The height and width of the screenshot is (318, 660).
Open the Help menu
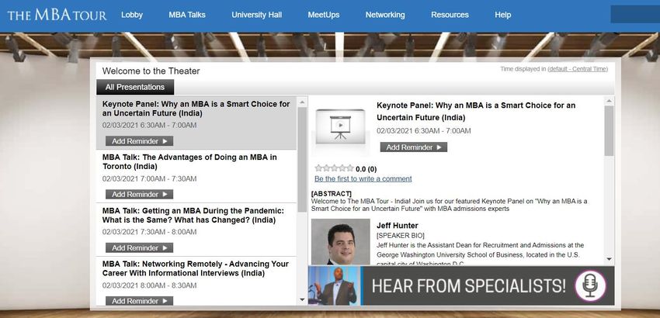503,15
